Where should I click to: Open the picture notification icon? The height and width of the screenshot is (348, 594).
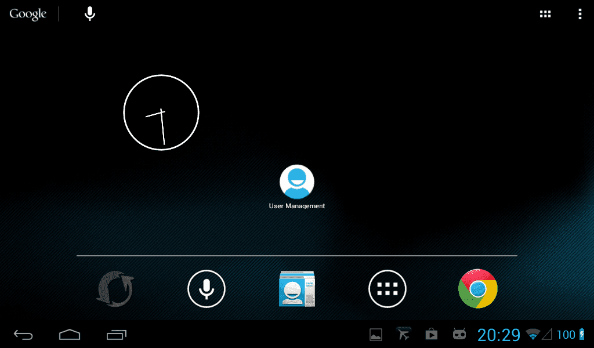[x=376, y=335]
